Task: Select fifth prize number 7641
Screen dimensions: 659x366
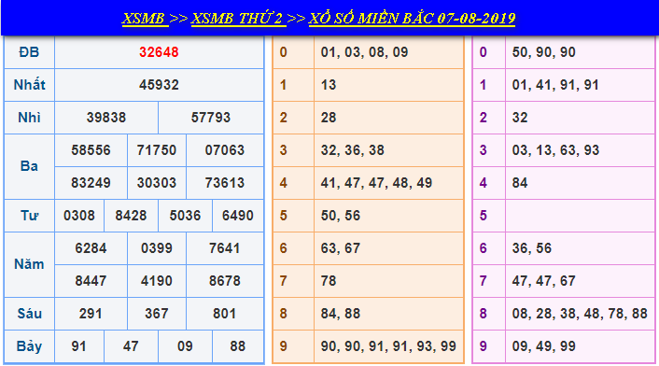Action: coord(224,248)
